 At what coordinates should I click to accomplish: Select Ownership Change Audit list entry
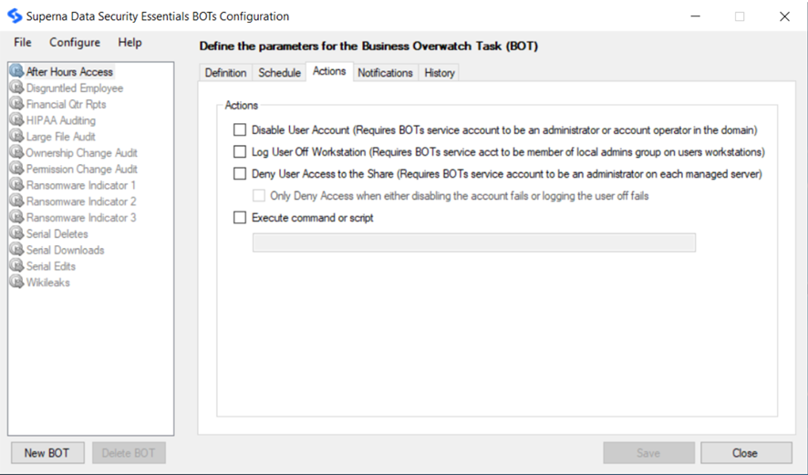[x=81, y=153]
